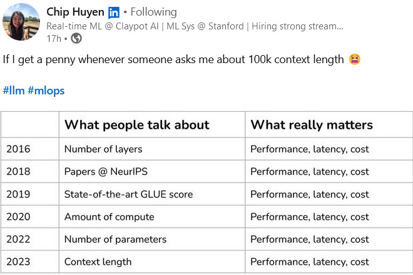Click the LinkedIn badge icon beside name

point(114,12)
